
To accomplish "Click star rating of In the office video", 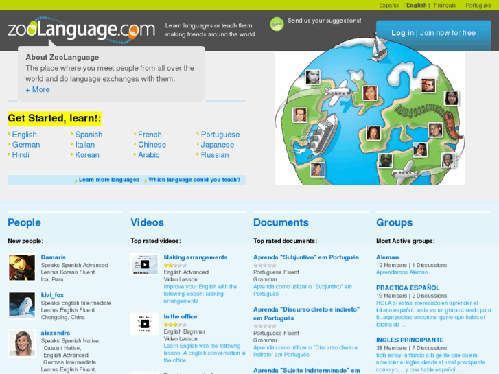I will (x=175, y=325).
